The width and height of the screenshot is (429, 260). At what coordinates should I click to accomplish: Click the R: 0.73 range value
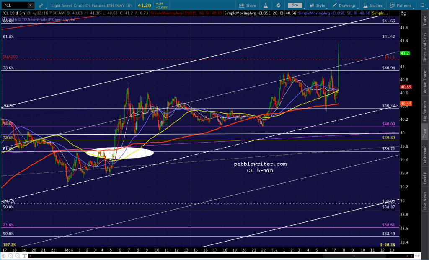click(x=142, y=13)
